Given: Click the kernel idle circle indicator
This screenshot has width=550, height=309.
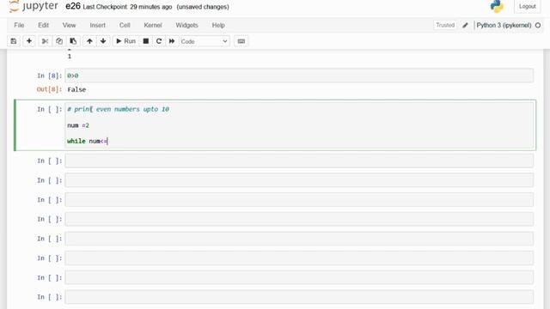Looking at the screenshot, I should tap(538, 25).
